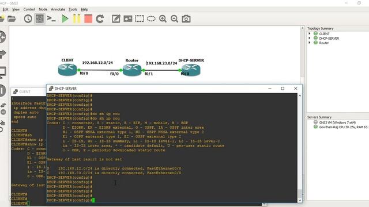Minimize the DHCP-SERVER console window
Image resolution: width=369 pixels, height=207 pixels.
[270, 89]
